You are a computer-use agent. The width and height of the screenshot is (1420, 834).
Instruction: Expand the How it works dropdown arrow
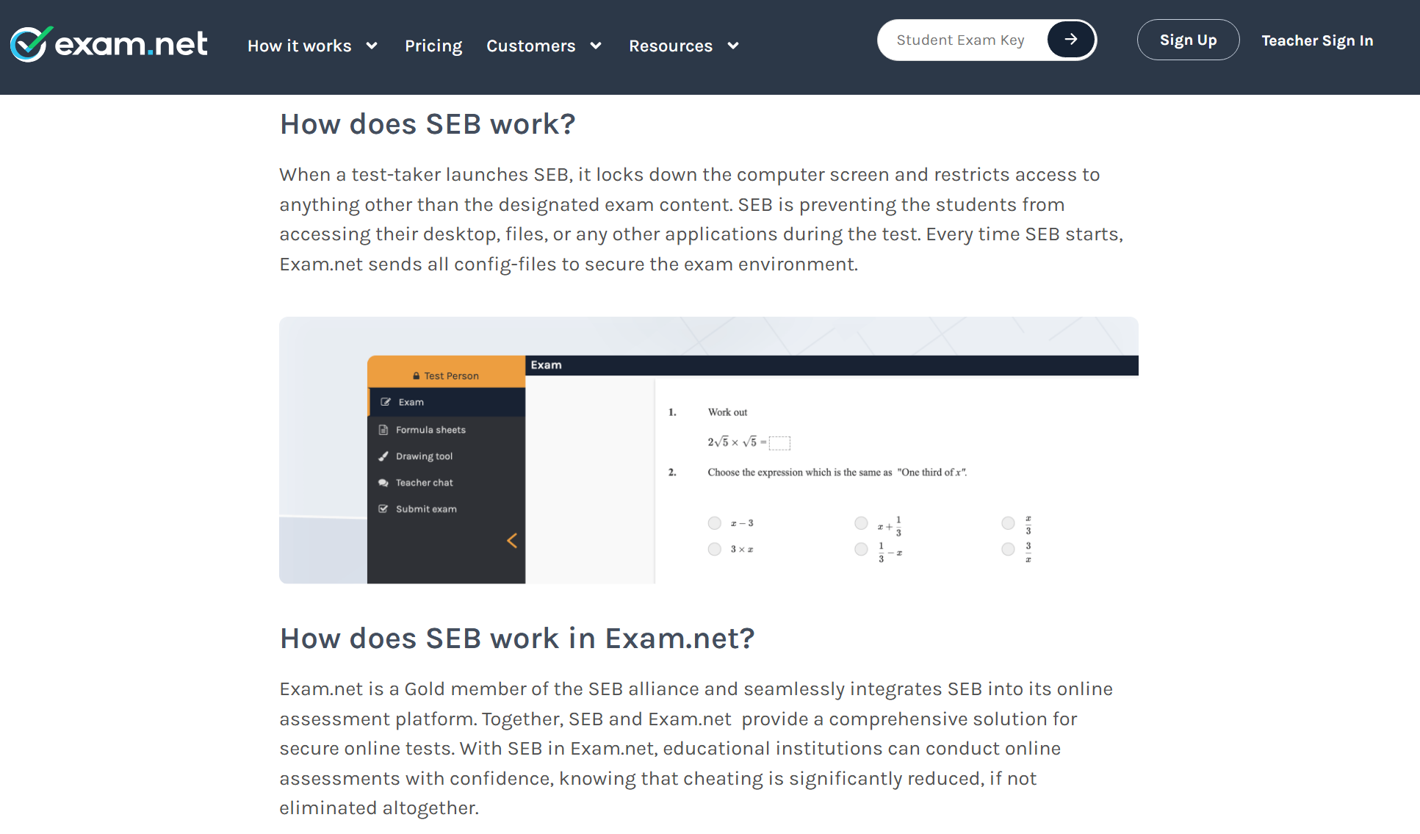(372, 46)
